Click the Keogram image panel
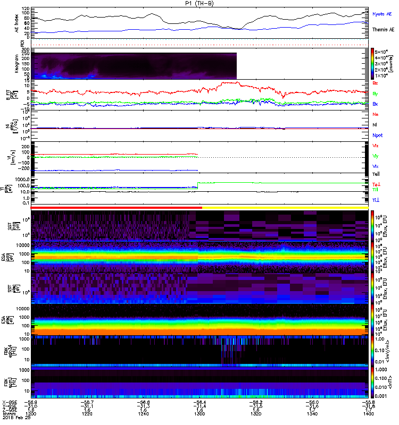 tap(134, 66)
